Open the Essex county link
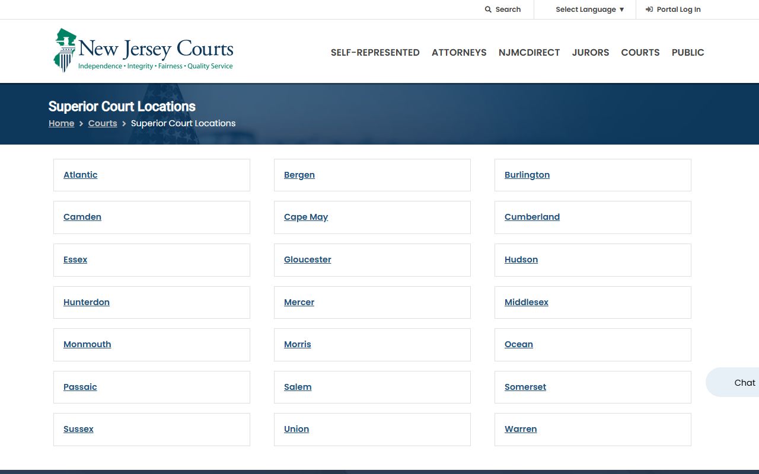 point(75,260)
